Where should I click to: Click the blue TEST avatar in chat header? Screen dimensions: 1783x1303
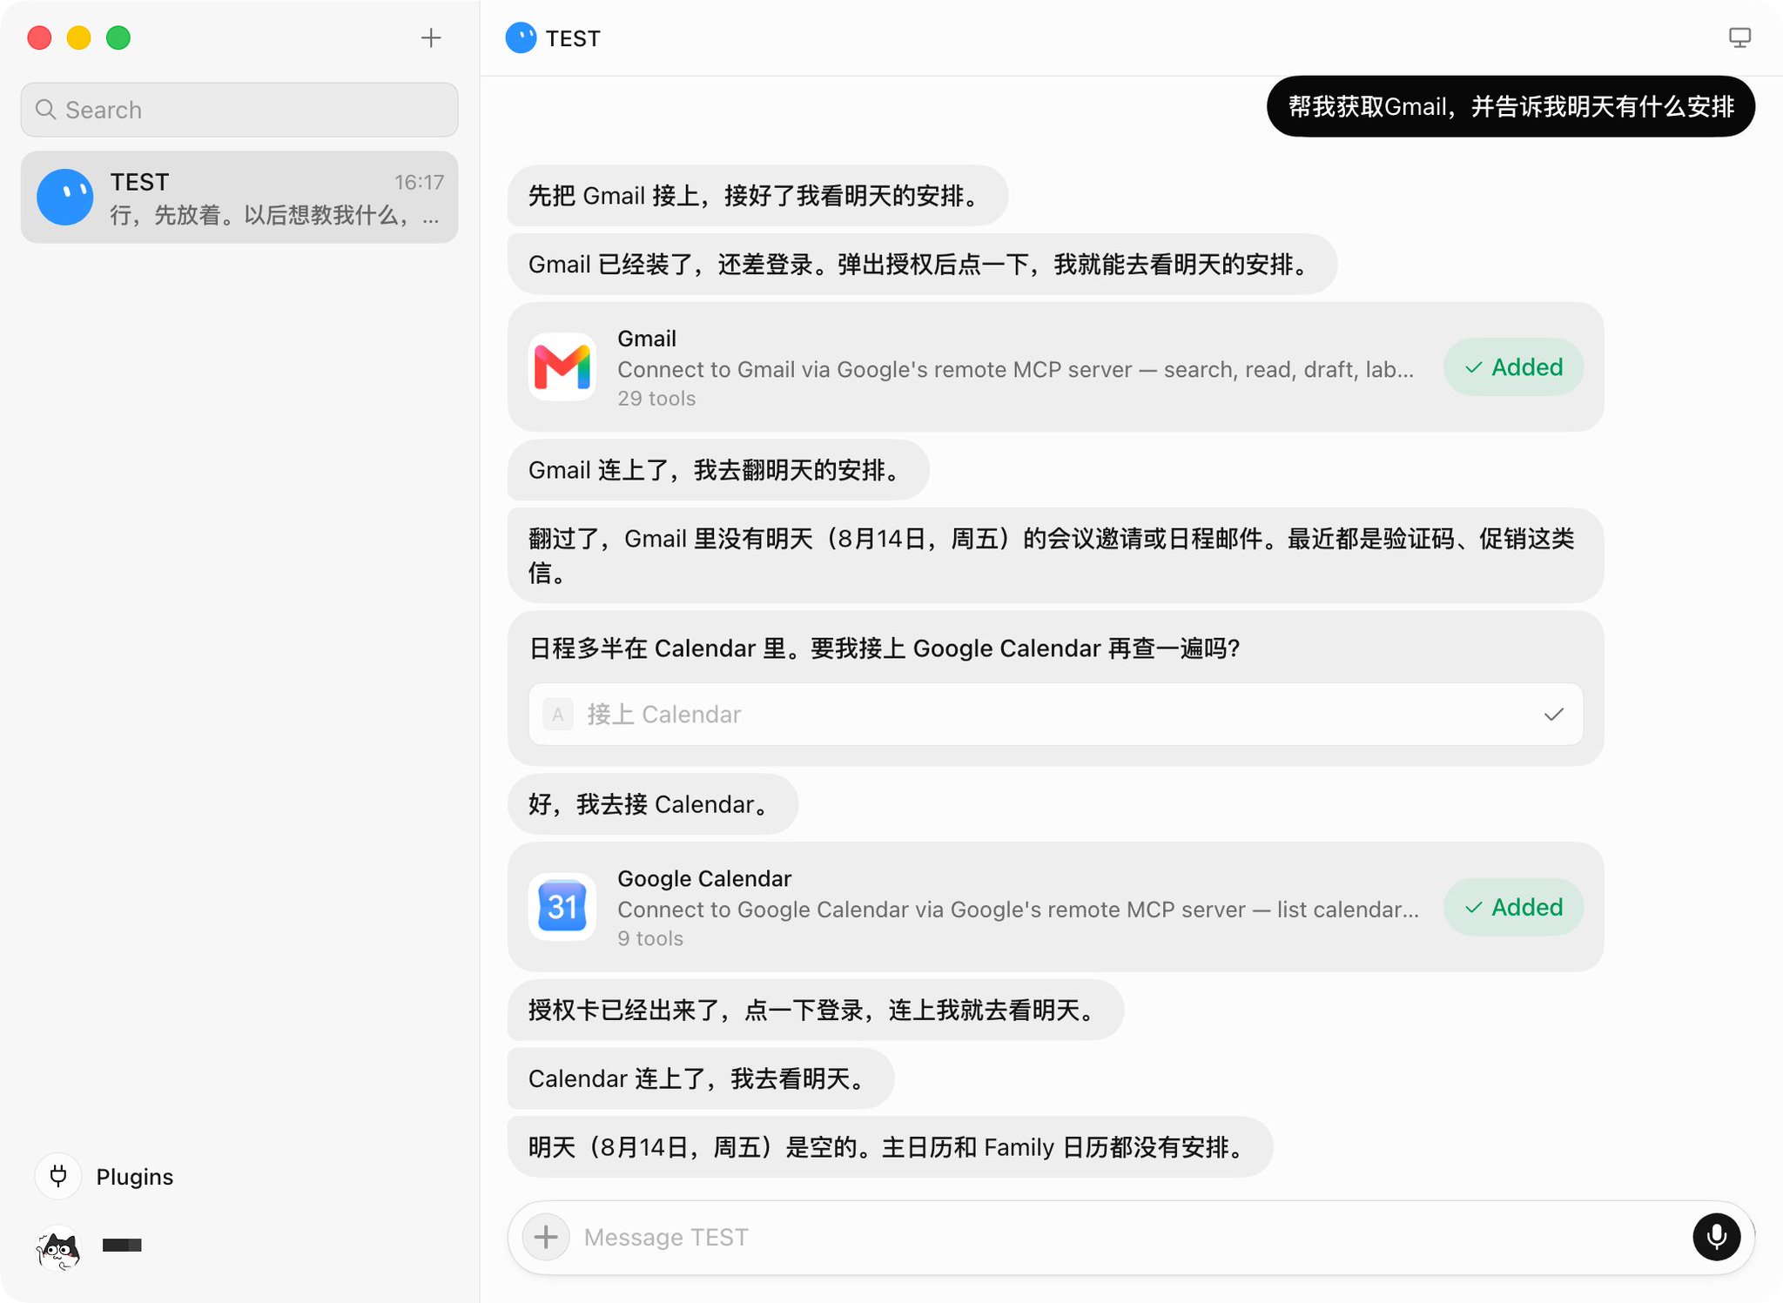pos(521,37)
